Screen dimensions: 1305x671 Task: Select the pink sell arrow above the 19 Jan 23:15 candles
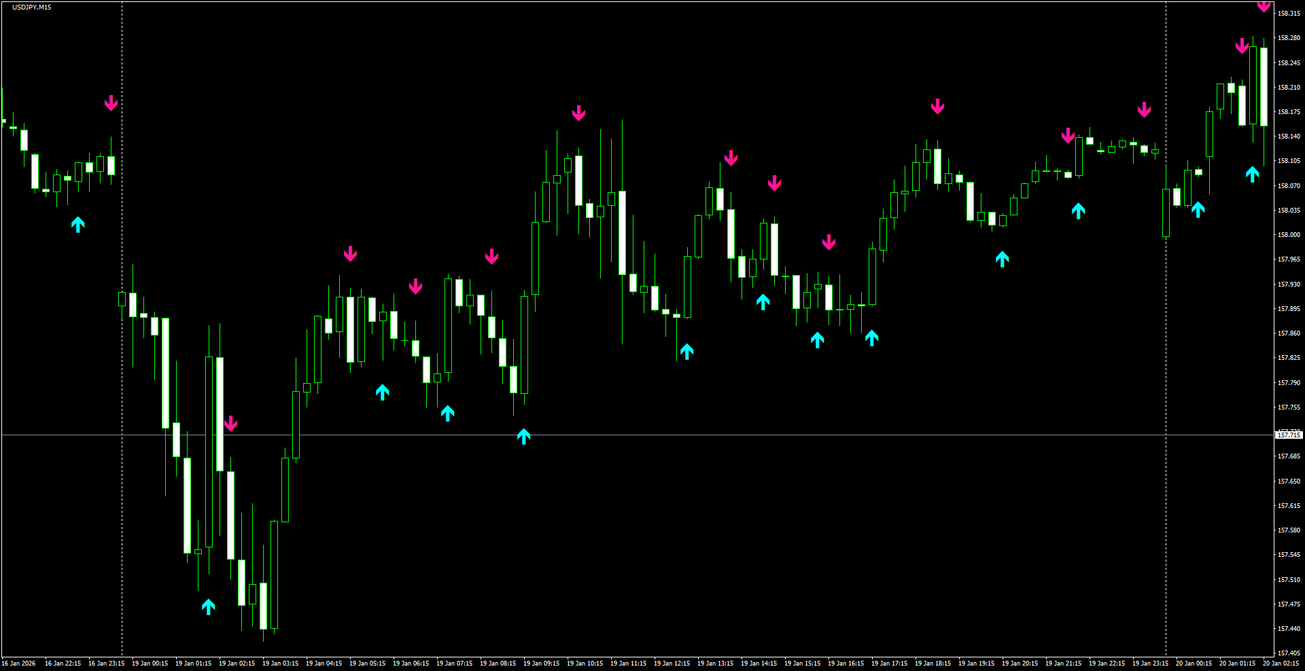[x=1144, y=110]
